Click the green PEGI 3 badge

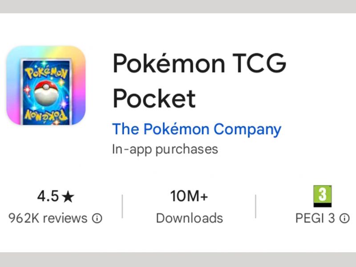(322, 196)
